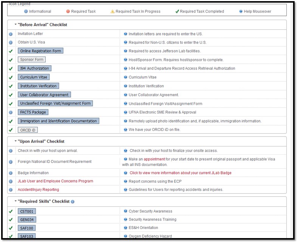Image resolution: width=298 pixels, height=243 pixels.
Task: Click completed checkmark for Online Registration Form
Action: coord(11,51)
